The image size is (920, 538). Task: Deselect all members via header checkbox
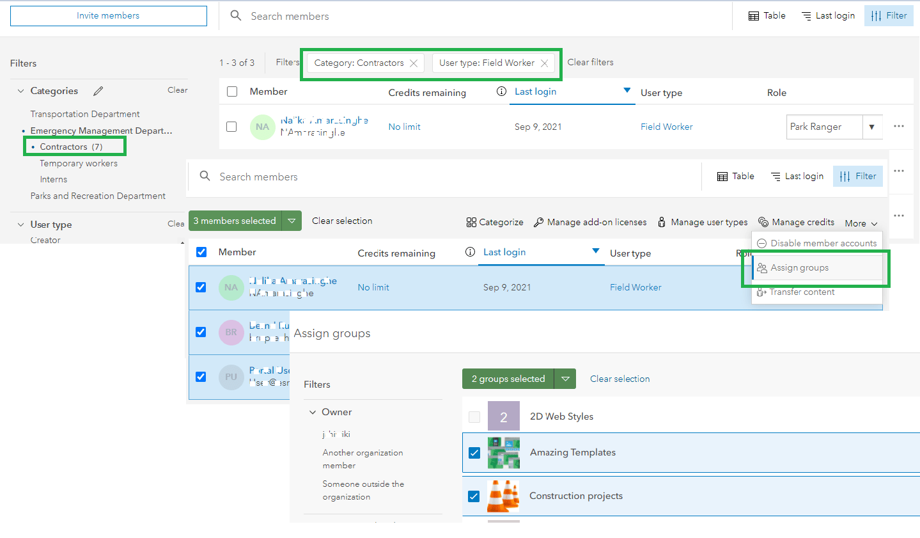[x=201, y=252]
